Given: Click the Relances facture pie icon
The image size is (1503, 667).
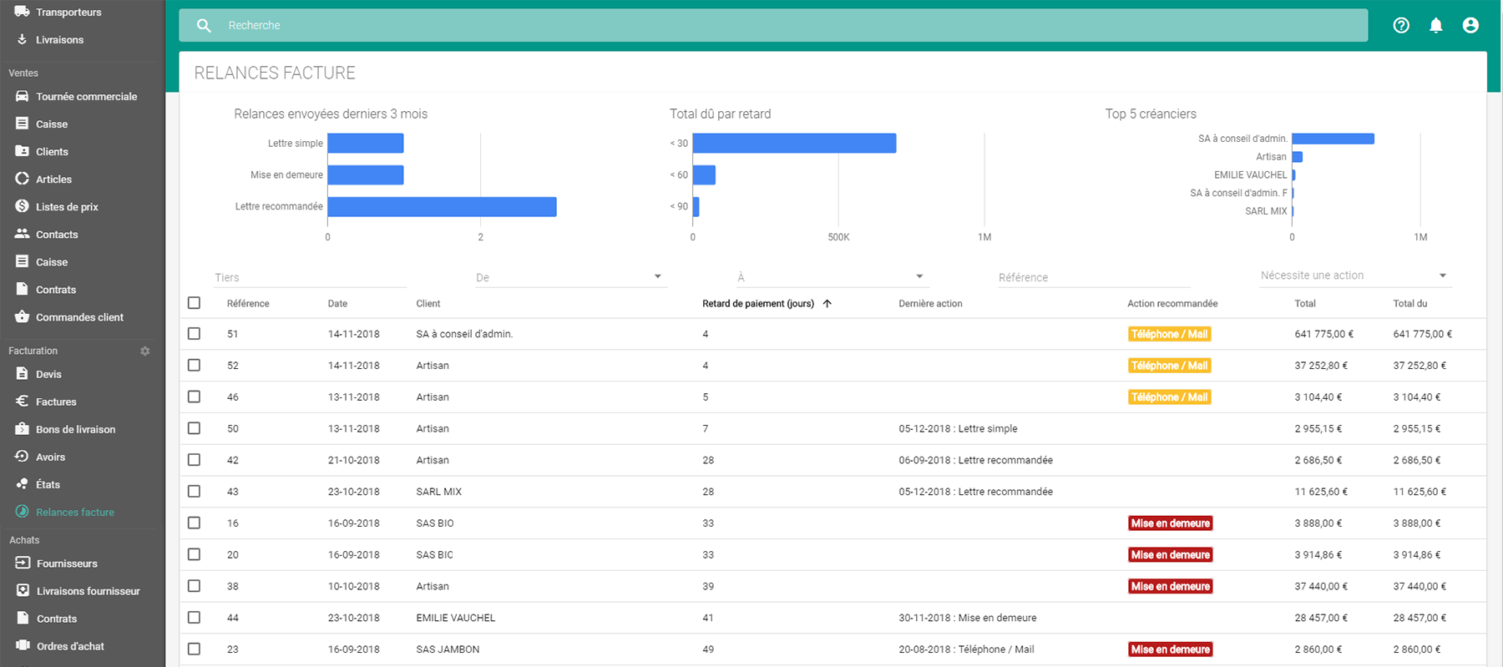Looking at the screenshot, I should click(22, 512).
